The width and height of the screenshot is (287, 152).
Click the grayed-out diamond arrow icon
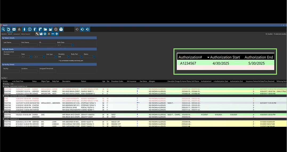[x=77, y=29]
